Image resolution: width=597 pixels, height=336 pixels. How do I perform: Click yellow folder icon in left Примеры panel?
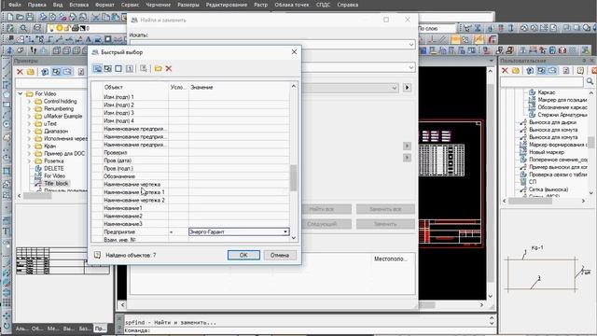point(31,72)
